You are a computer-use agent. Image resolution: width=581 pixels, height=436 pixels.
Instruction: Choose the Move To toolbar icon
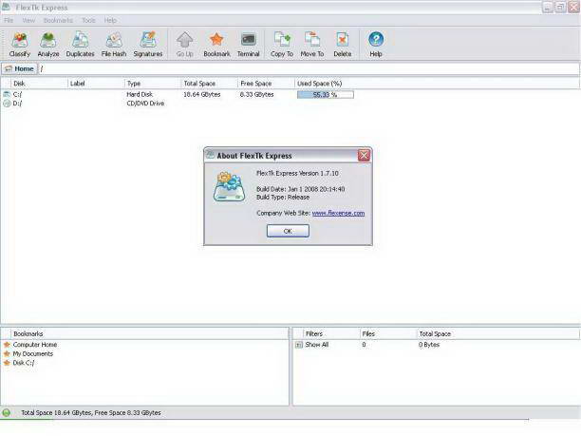(x=312, y=45)
